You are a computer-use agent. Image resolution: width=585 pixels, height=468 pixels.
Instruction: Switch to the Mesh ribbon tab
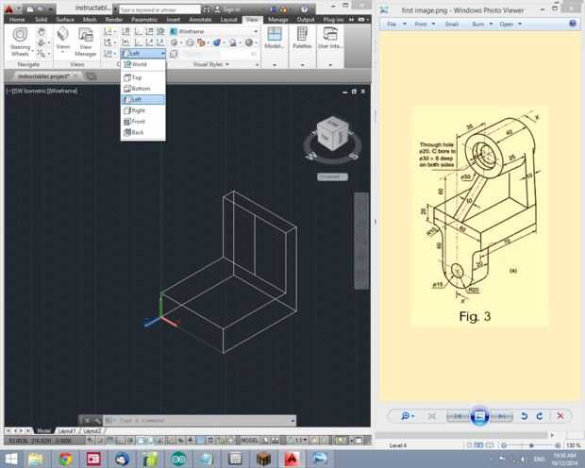point(90,20)
